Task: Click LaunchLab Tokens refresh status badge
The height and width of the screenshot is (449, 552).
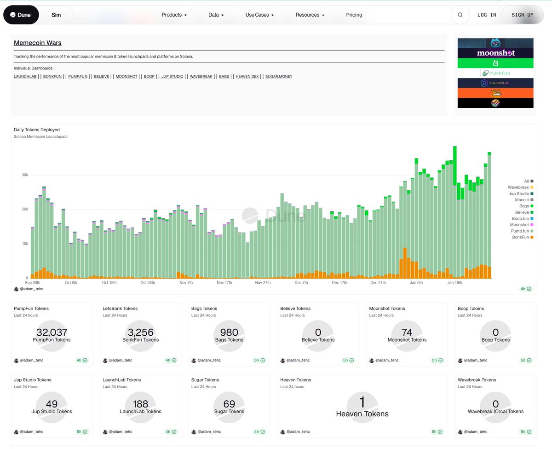Action: click(x=171, y=432)
